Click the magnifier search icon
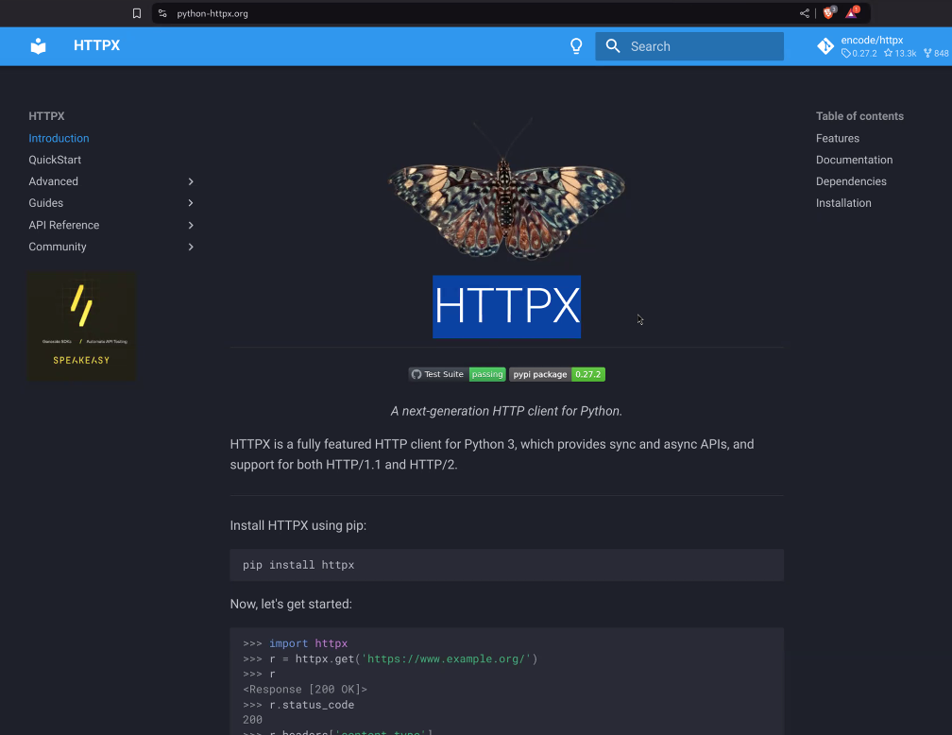Screen dimensions: 952x735 coord(613,46)
